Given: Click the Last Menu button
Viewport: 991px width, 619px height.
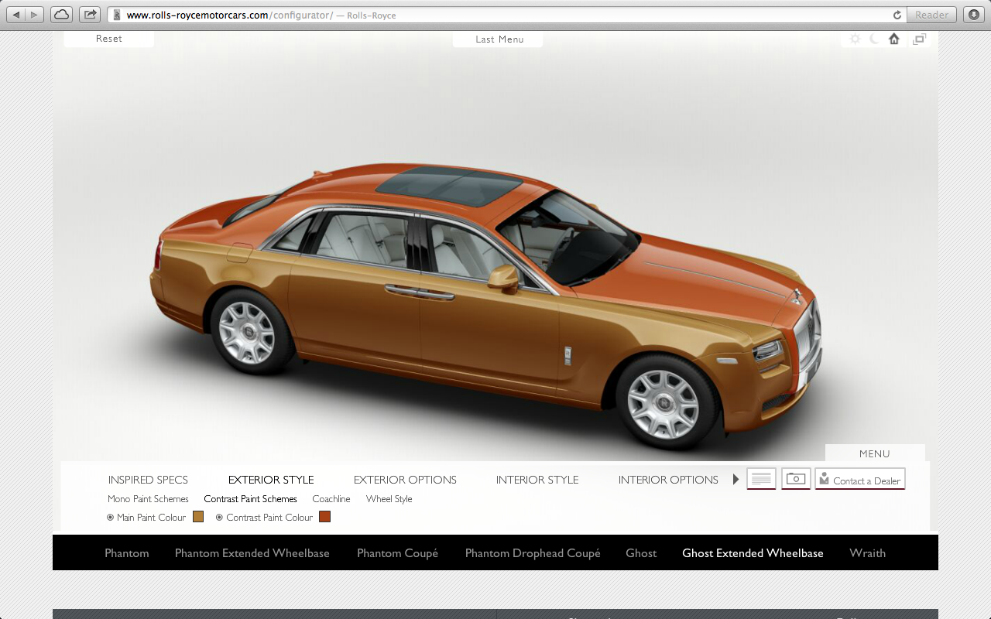Looking at the screenshot, I should [498, 39].
